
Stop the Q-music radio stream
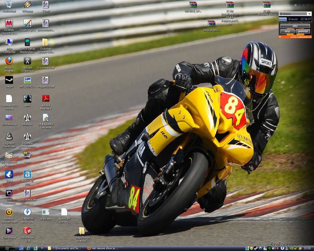click(x=287, y=31)
